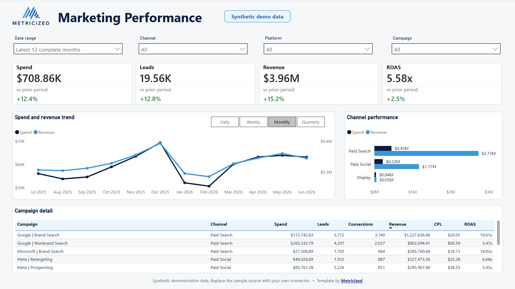Select the Monthly trend view
Viewport: 515px width, 289px height.
(x=282, y=122)
